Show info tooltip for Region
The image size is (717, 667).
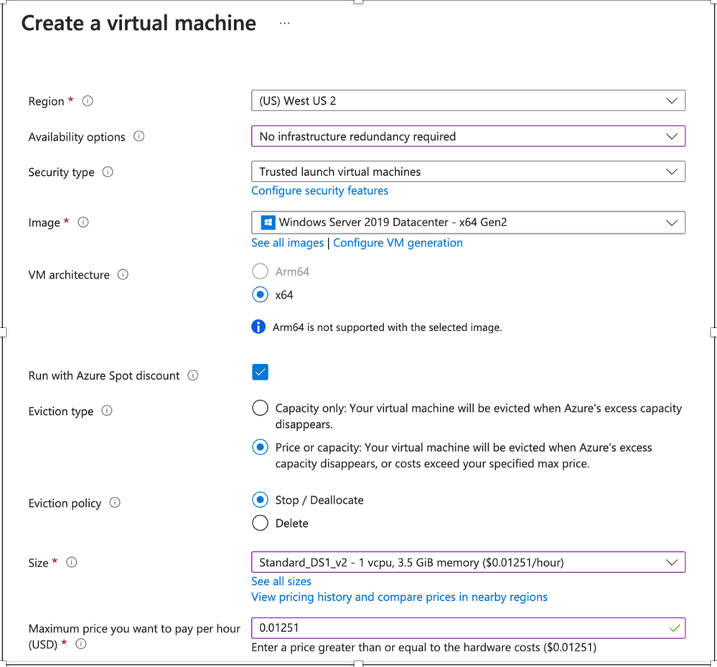click(88, 101)
